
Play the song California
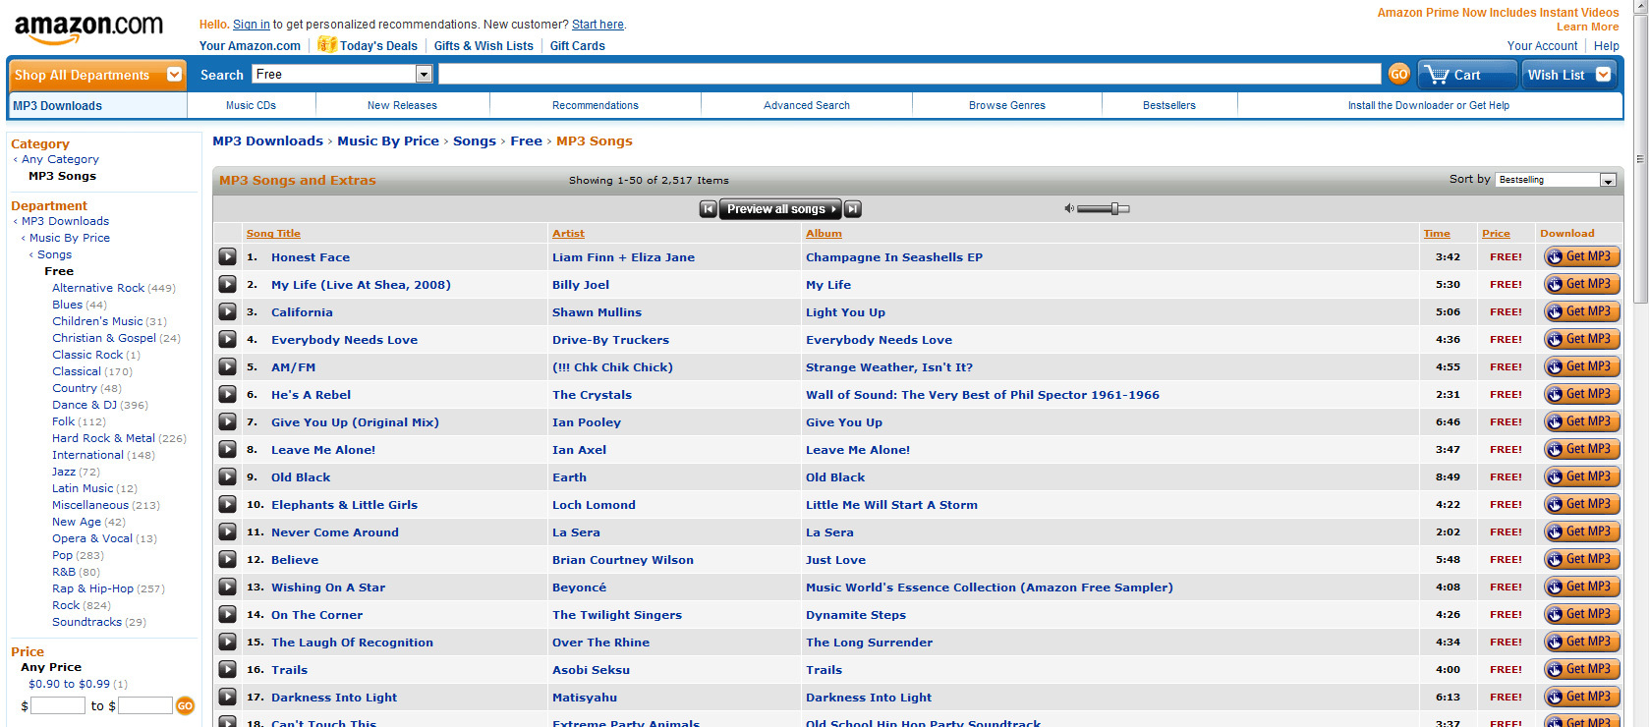point(227,311)
